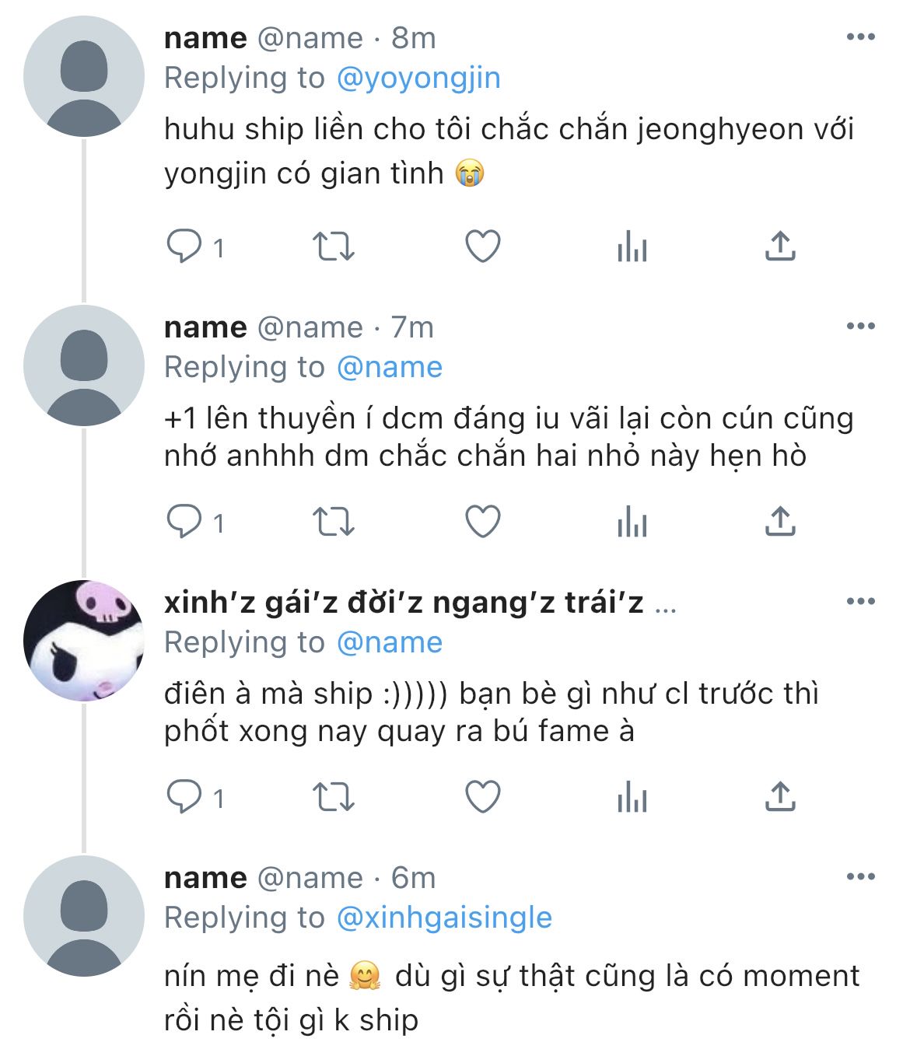Open the @yoyongjin profile link
910x1042 pixels.
(418, 78)
